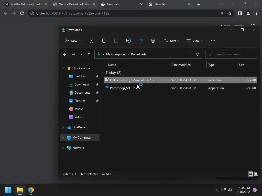The image size is (262, 196).
Task: Expand address bar history dropdown
Action: 189,54
